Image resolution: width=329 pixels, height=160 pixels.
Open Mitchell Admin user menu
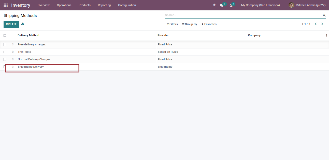click(307, 5)
